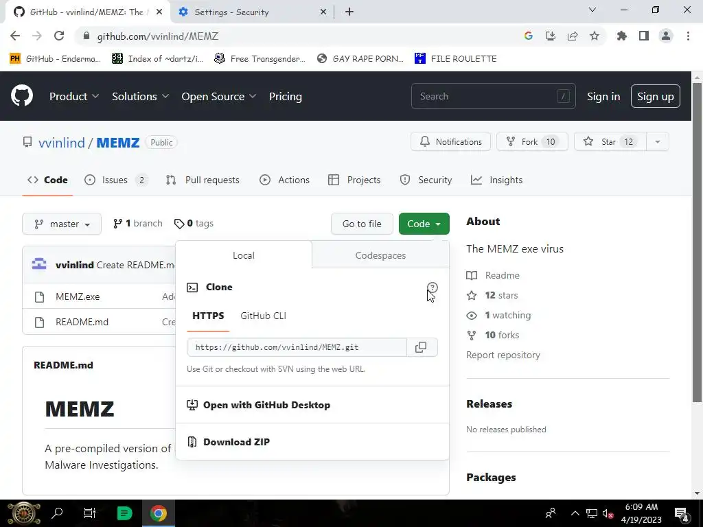Click the page vertical scrollbar thumb
Screen dimensions: 703x527
(x=697, y=242)
